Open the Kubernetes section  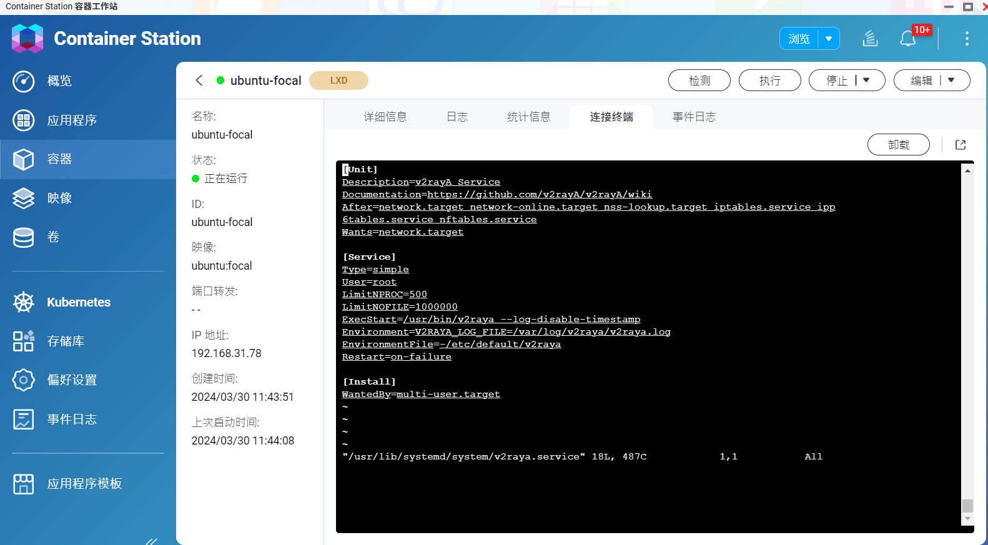pyautogui.click(x=78, y=302)
